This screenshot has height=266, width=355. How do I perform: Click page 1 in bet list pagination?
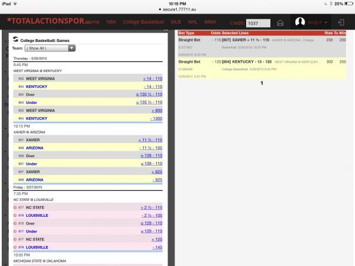(x=261, y=83)
